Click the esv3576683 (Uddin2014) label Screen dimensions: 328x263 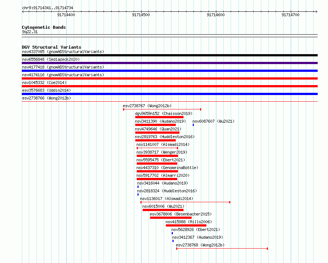point(46,90)
